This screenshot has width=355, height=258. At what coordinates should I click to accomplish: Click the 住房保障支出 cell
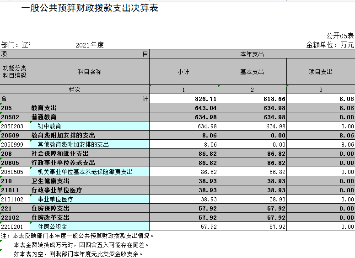click(x=90, y=208)
